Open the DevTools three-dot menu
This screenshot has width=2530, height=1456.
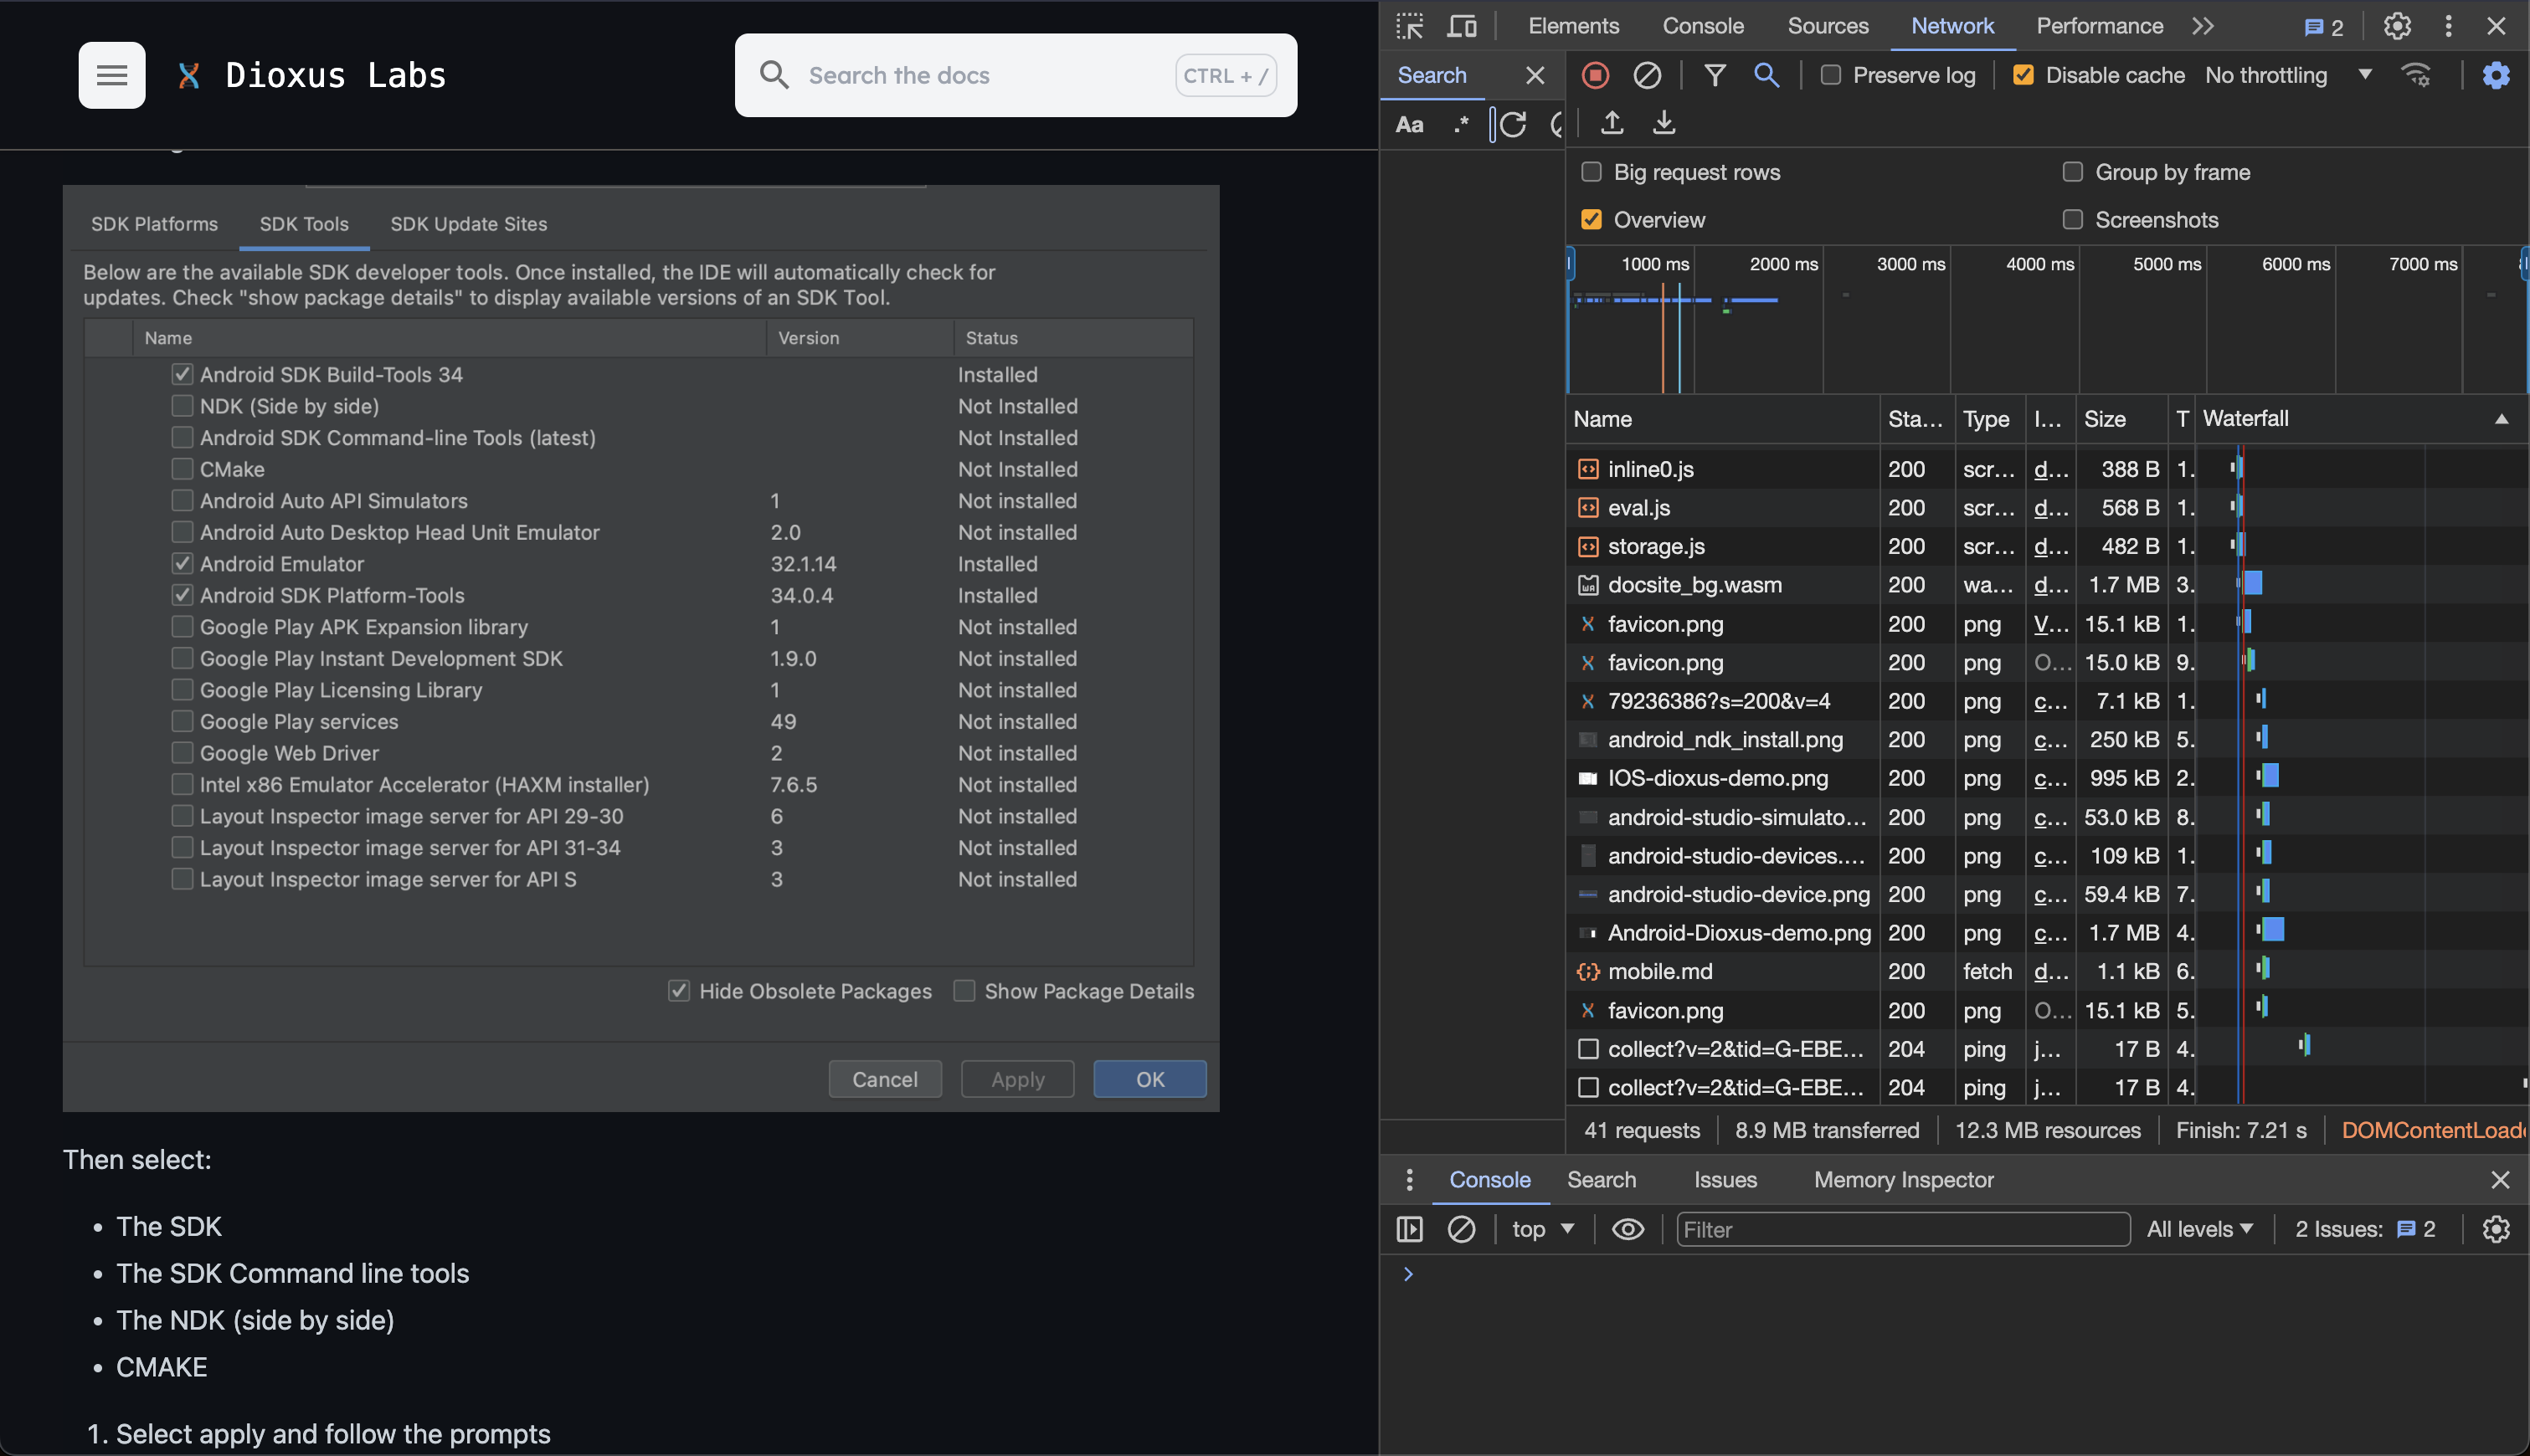click(2448, 26)
